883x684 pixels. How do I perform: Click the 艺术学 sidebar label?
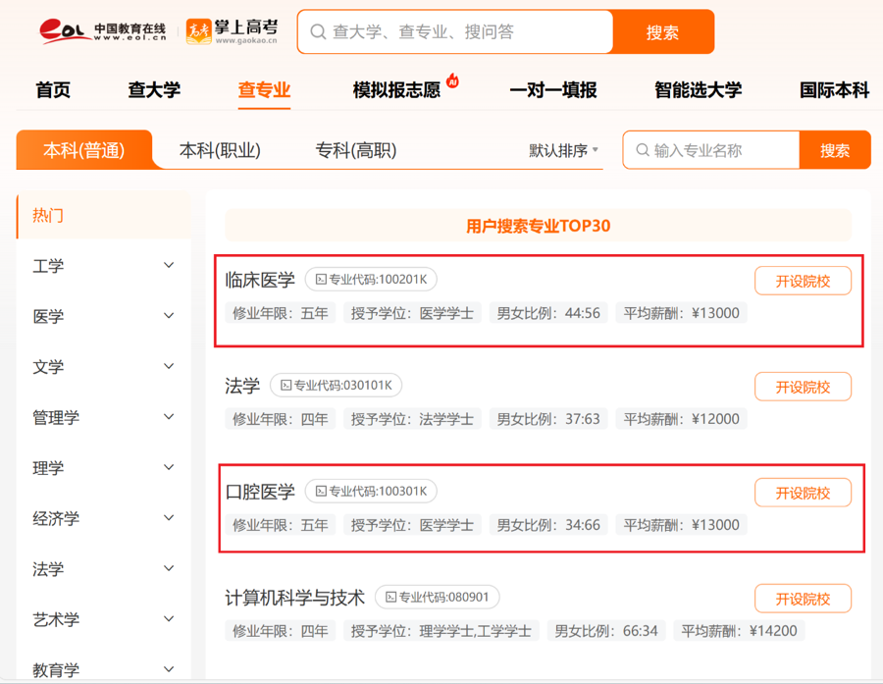pos(56,620)
